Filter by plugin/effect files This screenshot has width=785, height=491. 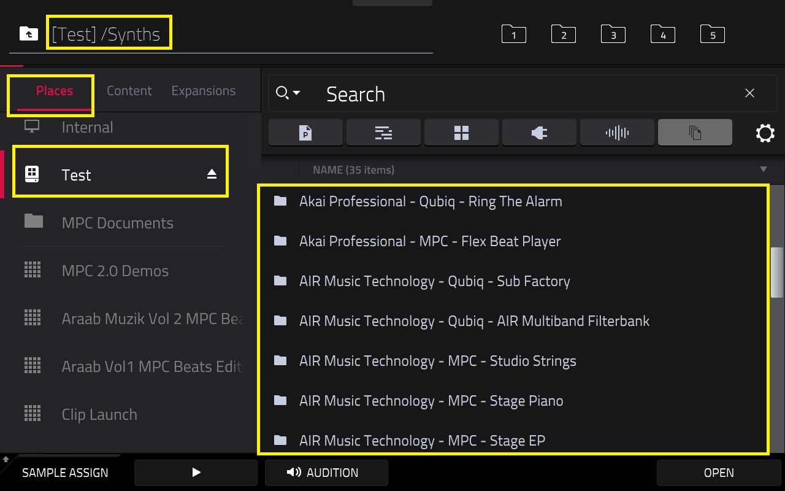[539, 133]
